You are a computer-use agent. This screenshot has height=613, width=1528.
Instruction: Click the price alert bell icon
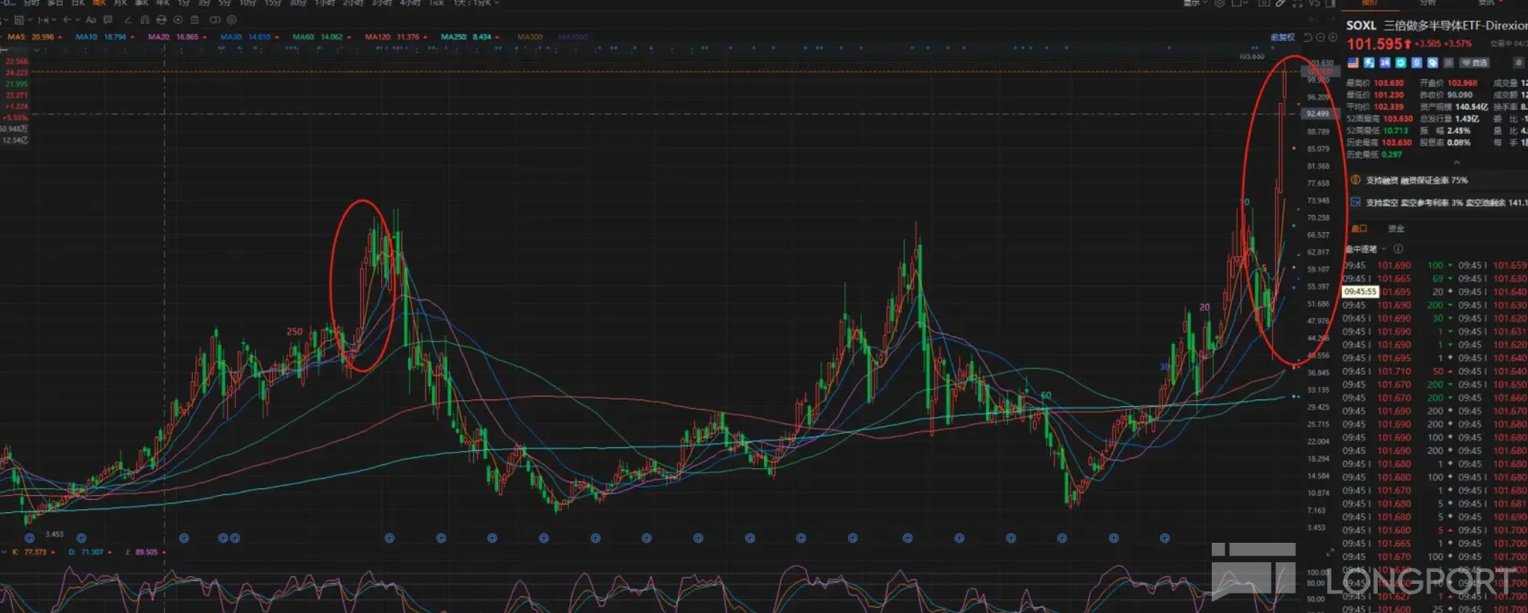(1518, 63)
